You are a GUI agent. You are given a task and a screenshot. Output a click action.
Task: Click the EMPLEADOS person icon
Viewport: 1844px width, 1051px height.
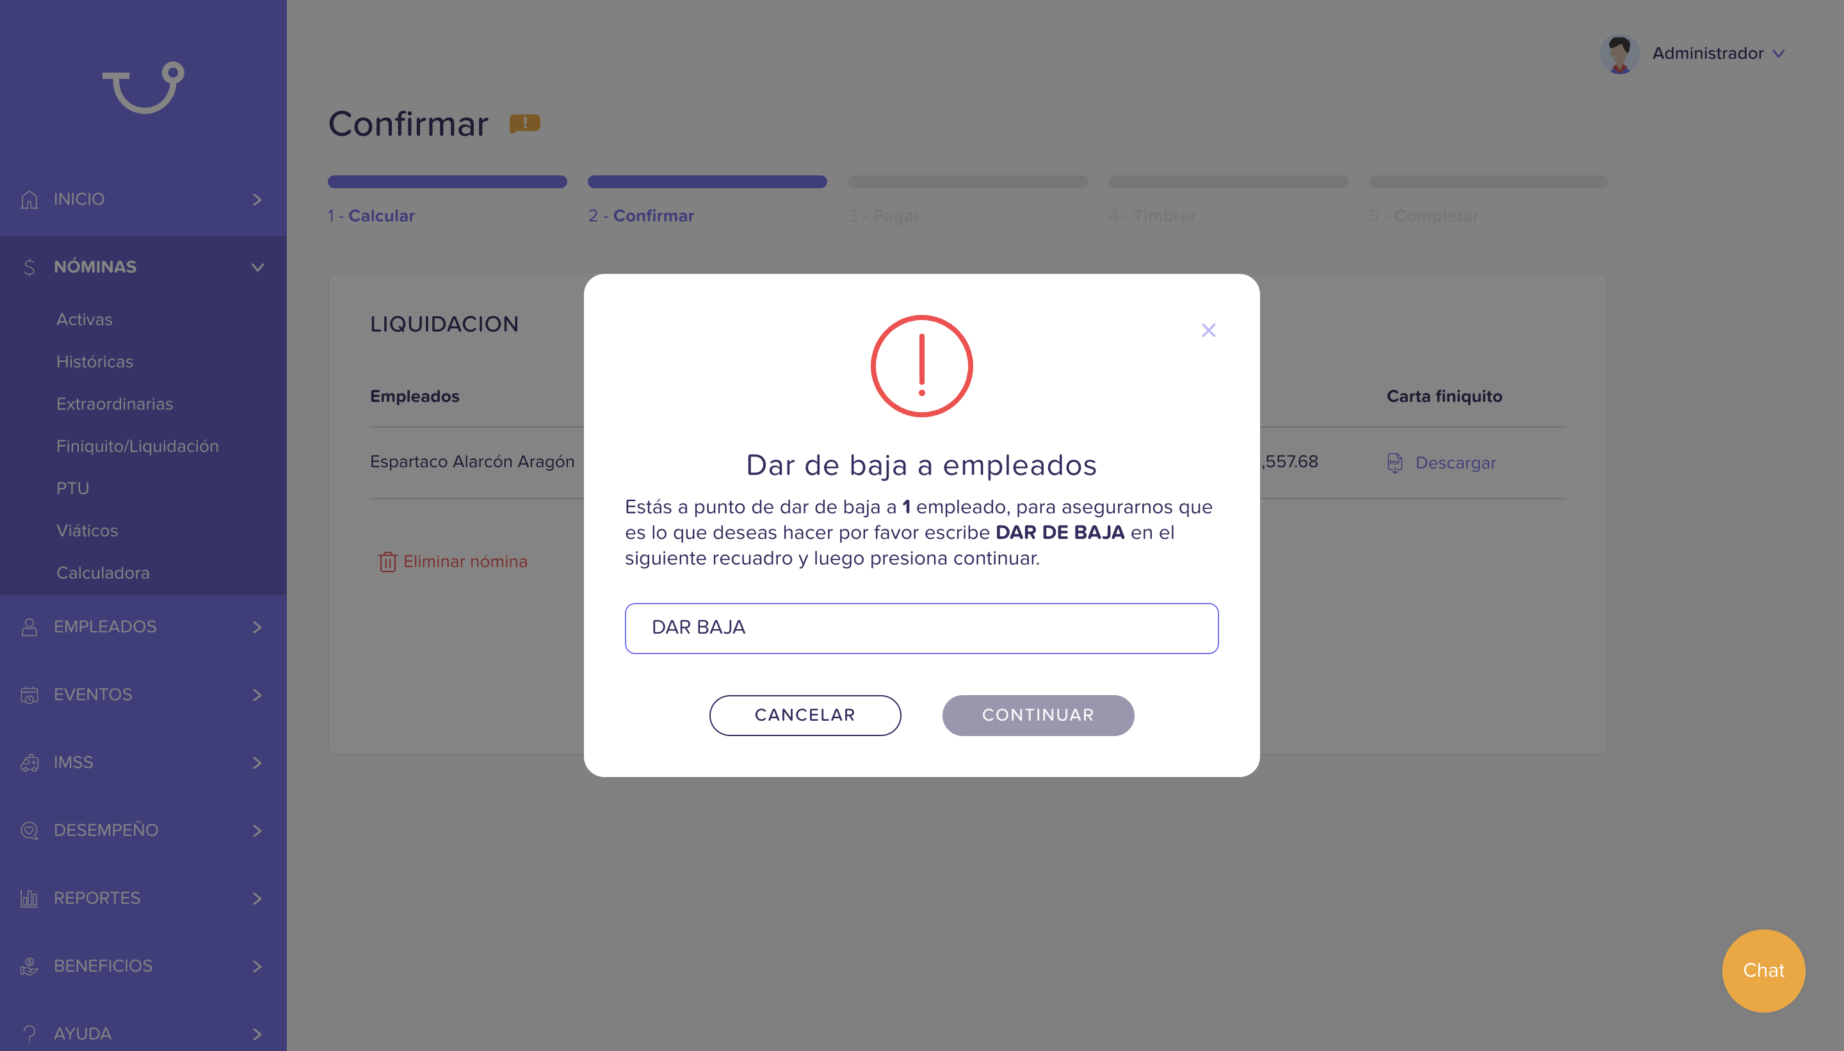29,627
